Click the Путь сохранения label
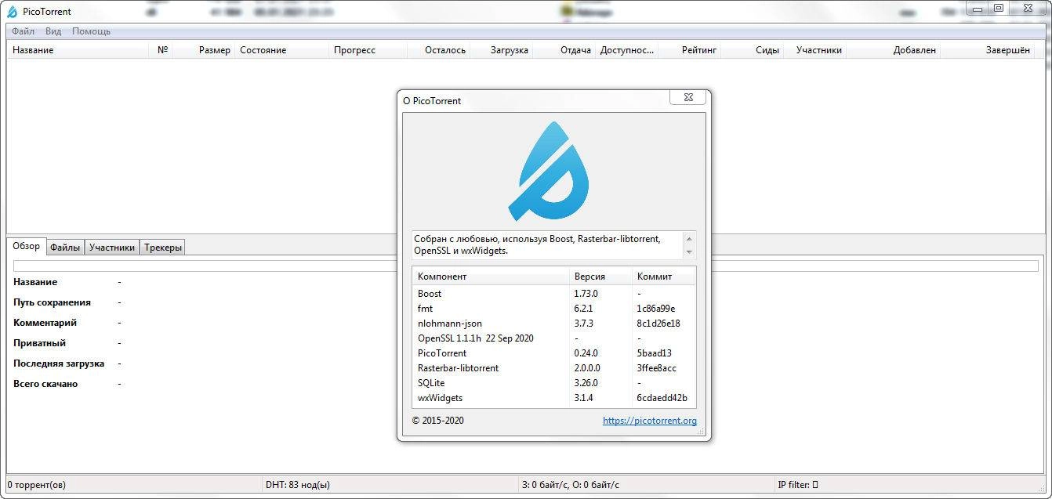1052x499 pixels. pos(52,302)
